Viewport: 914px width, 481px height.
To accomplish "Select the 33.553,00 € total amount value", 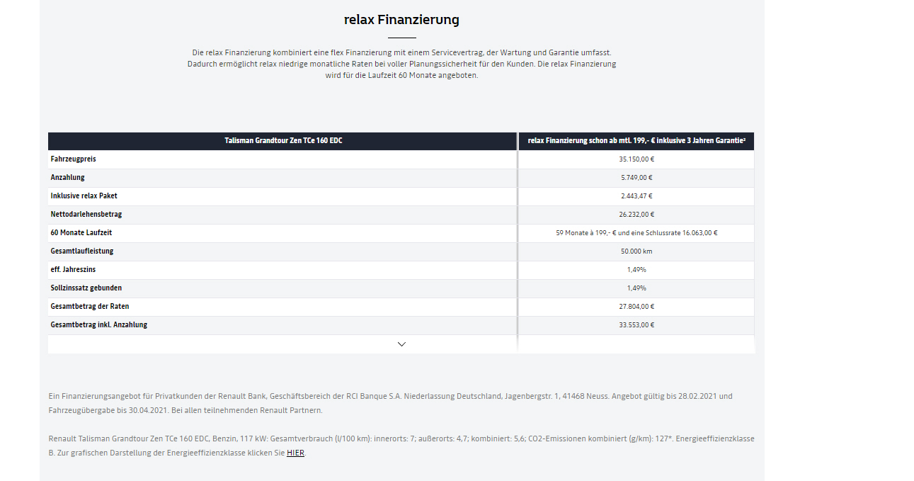I will pyautogui.click(x=636, y=325).
